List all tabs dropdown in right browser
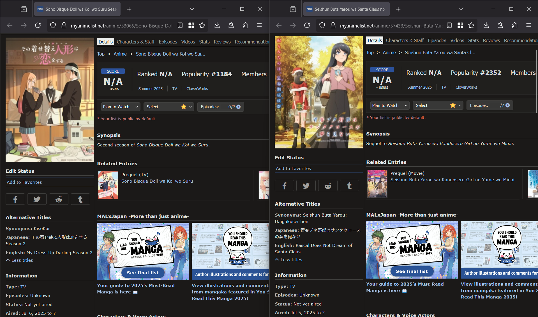Image resolution: width=538 pixels, height=317 pixels. click(x=461, y=9)
